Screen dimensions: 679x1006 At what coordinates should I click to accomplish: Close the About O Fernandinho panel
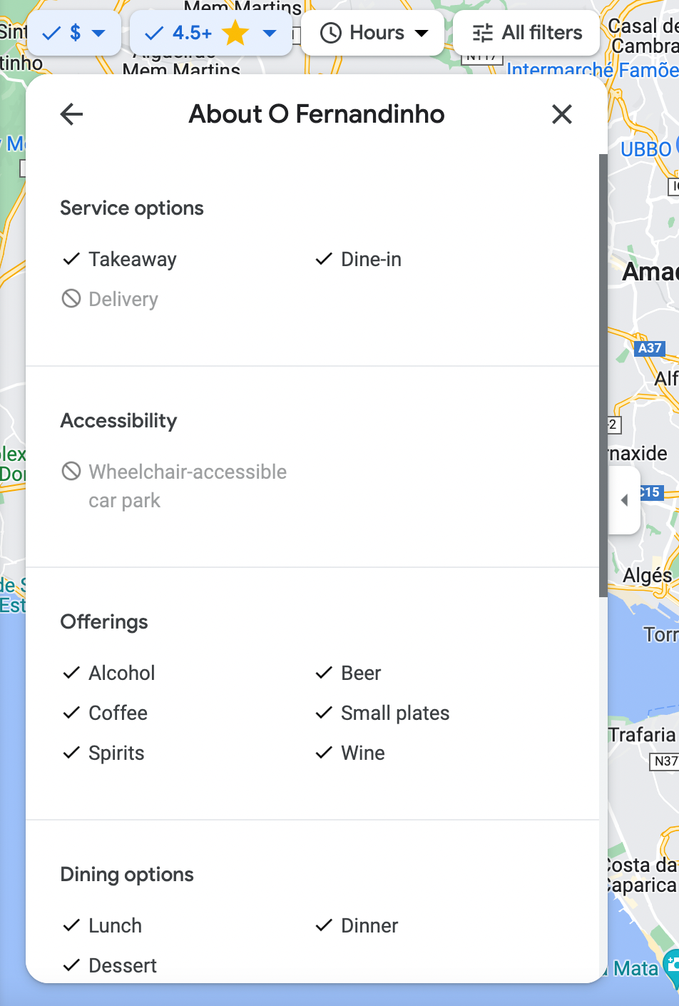tap(562, 114)
